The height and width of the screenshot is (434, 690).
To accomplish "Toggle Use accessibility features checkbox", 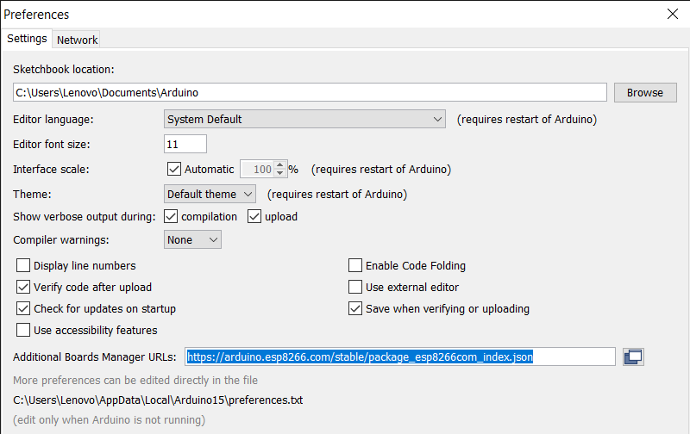I will click(x=23, y=331).
